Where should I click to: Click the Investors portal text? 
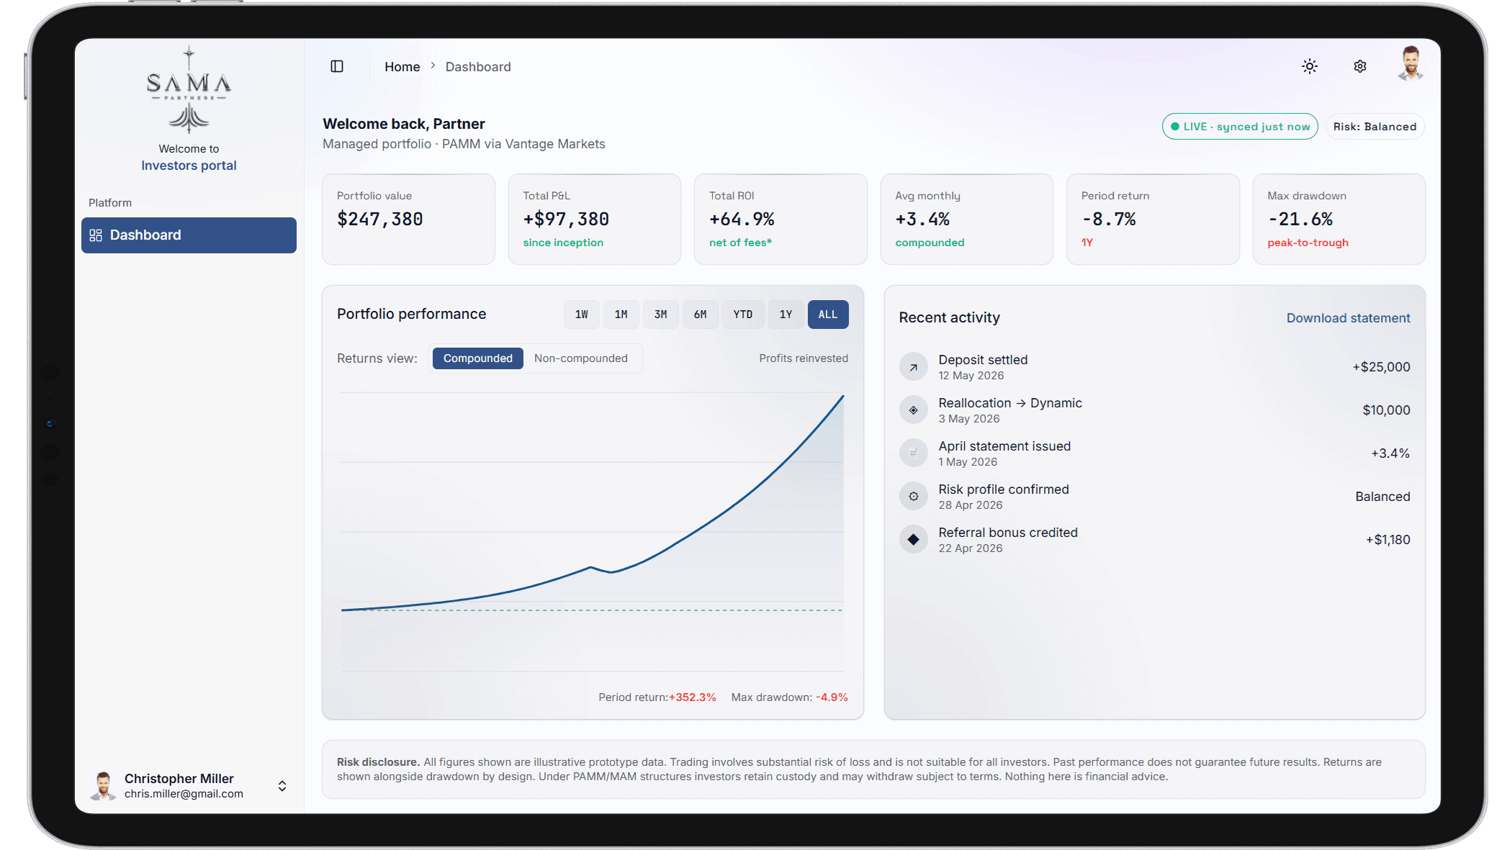click(189, 166)
